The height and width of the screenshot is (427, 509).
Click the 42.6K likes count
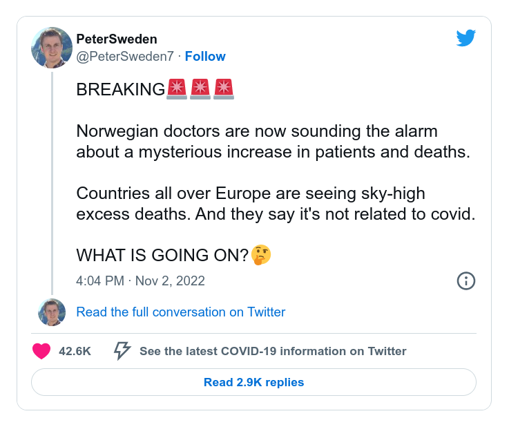(75, 351)
